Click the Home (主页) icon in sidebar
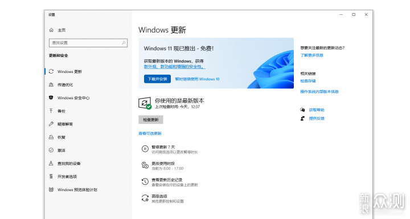The height and width of the screenshot is (219, 410). 51,30
